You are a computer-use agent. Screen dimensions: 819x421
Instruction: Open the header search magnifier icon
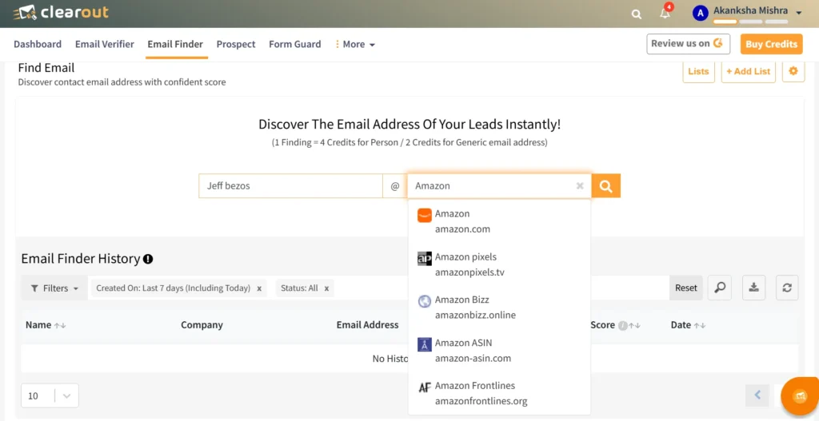tap(636, 14)
